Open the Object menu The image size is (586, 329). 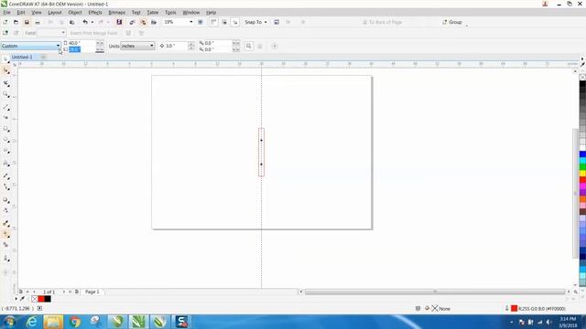click(75, 12)
